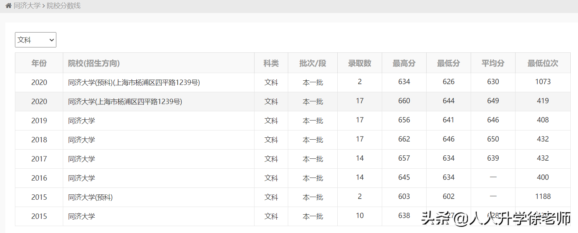Click the 平均分 column header
Image resolution: width=578 pixels, height=233 pixels.
[493, 63]
